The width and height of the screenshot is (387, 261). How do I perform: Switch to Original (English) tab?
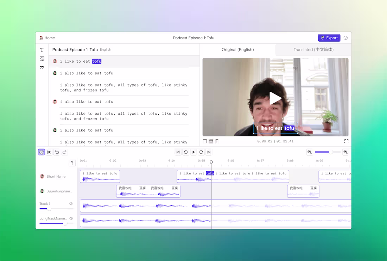point(238,50)
